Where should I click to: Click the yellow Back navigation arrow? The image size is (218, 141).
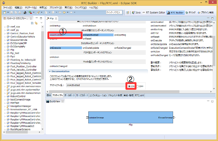pyautogui.click(x=64, y=12)
